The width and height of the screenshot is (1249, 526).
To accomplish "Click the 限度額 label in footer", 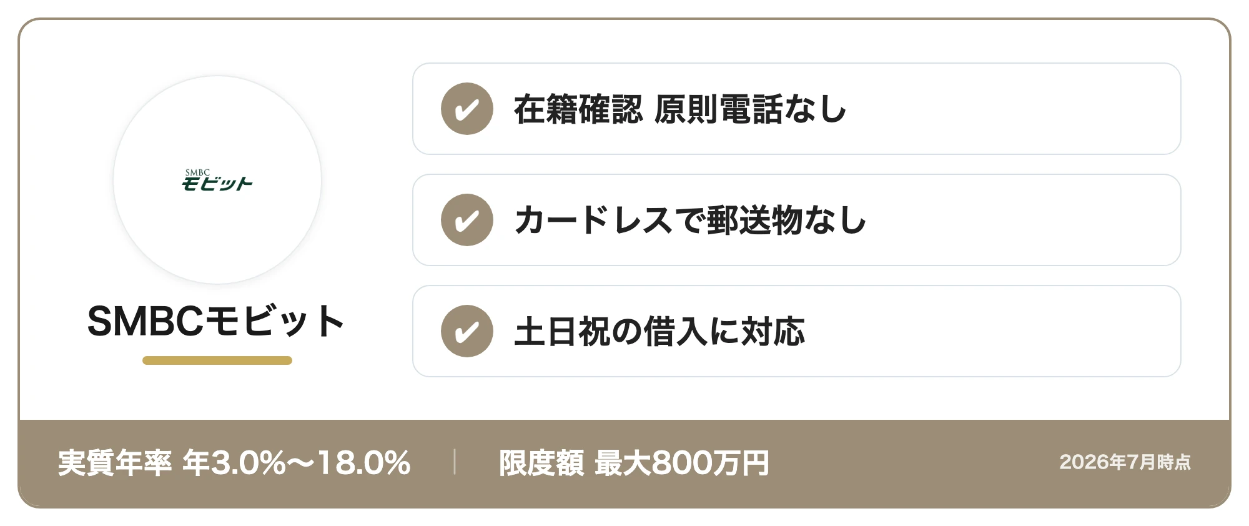I will [x=541, y=463].
